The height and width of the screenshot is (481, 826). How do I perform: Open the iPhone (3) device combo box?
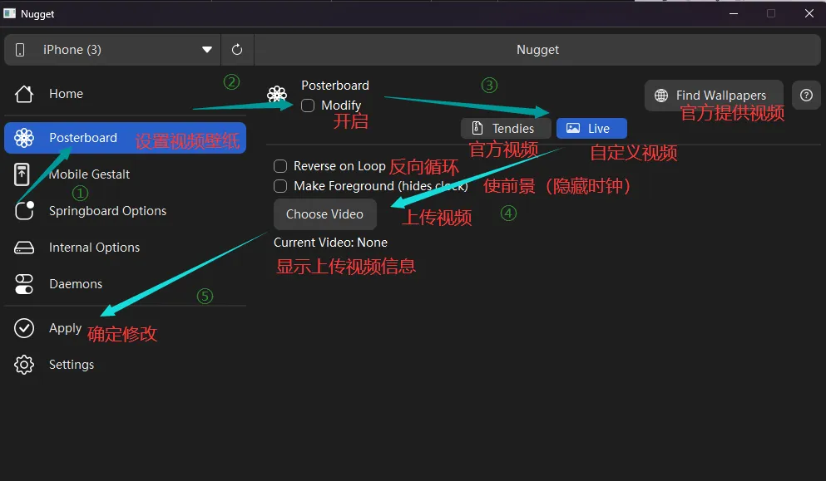coord(112,50)
